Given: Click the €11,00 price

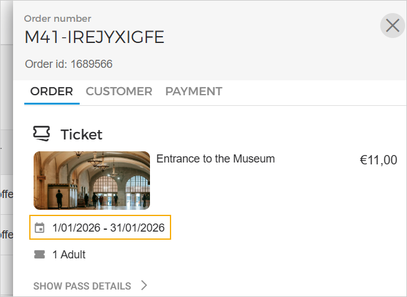Looking at the screenshot, I should [x=378, y=160].
